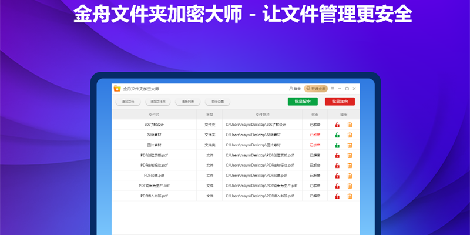Click the 添加文件夹 button
Viewport: 470px width, 235px height.
[x=158, y=102]
